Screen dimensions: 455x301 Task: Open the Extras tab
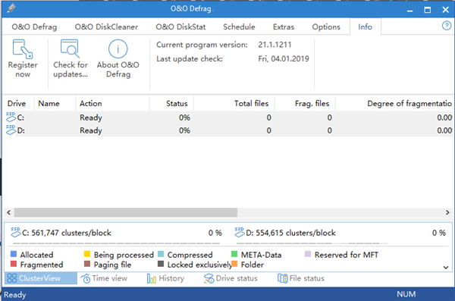click(x=284, y=27)
